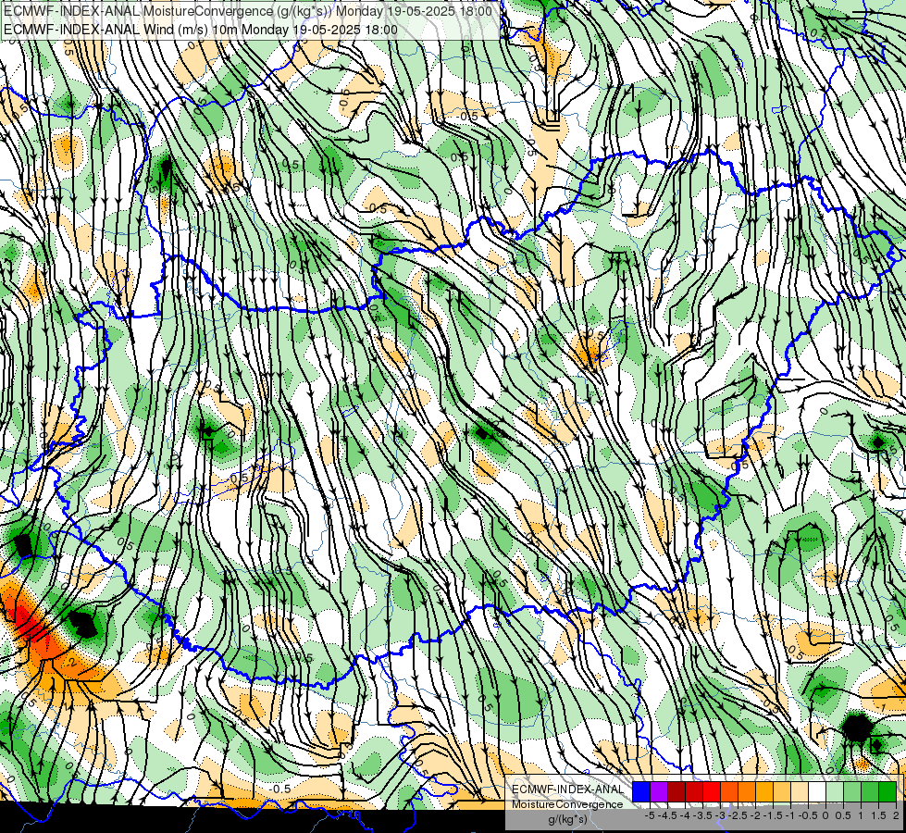Screen dimensions: 906x833
Task: Click the blue legend color swatch
Action: (x=641, y=792)
